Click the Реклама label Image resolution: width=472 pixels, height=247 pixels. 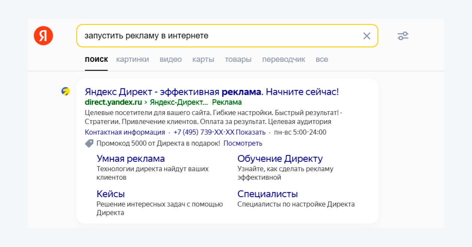[227, 102]
